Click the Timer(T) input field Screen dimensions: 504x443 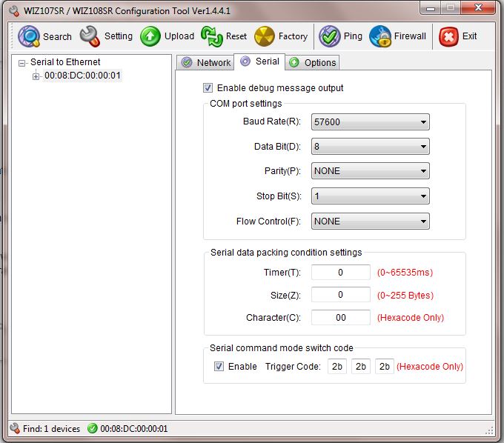341,272
